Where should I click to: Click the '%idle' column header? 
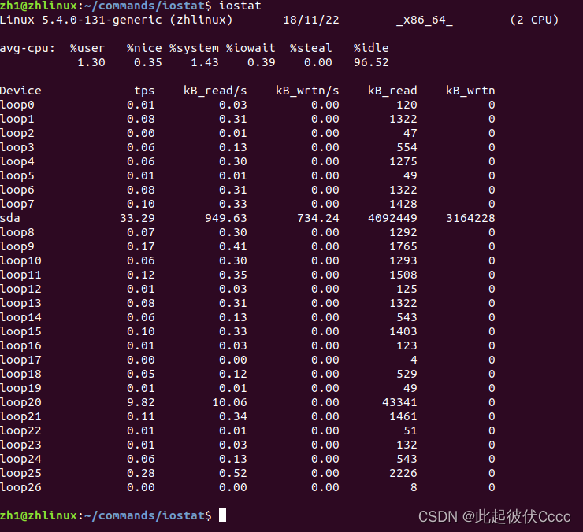pyautogui.click(x=371, y=48)
